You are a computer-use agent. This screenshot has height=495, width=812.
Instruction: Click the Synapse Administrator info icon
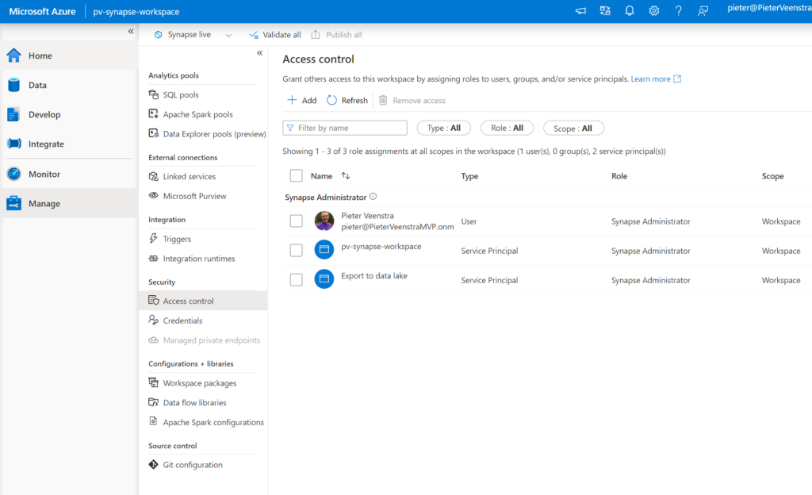[373, 197]
